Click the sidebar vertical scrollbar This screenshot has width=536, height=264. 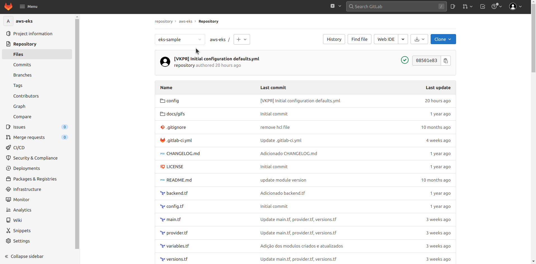pos(77,134)
